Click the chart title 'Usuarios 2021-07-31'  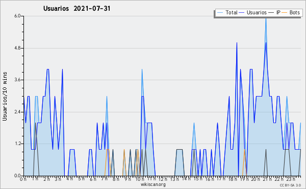click(77, 9)
